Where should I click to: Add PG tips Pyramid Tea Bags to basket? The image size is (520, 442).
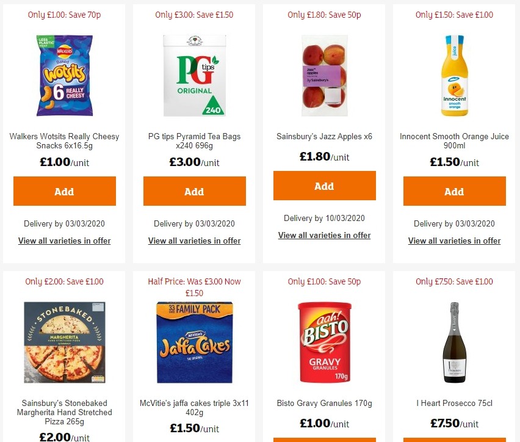point(194,191)
